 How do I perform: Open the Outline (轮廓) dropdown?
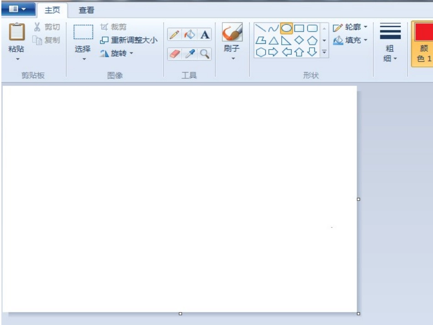pyautogui.click(x=350, y=27)
